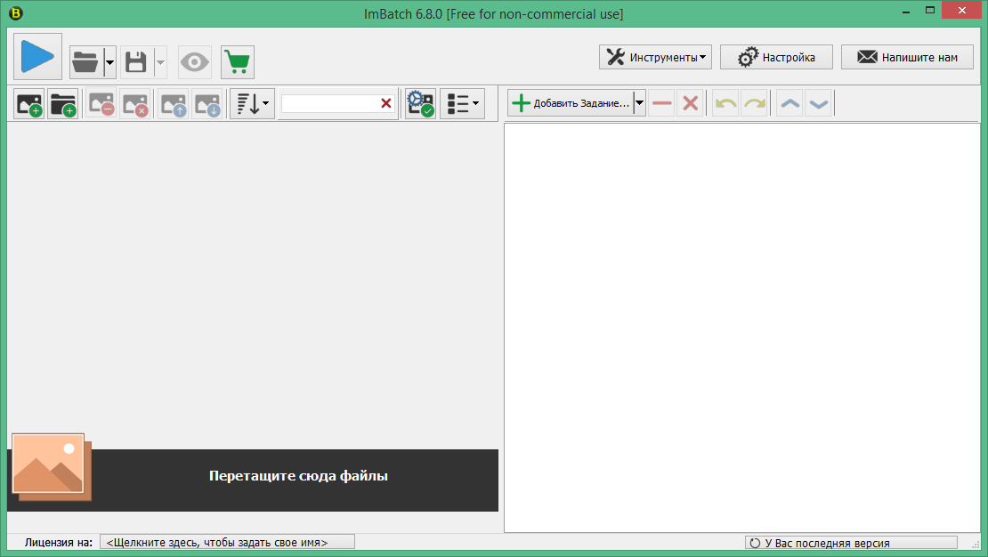Click the move image up icon
This screenshot has height=557, width=988.
pos(174,104)
